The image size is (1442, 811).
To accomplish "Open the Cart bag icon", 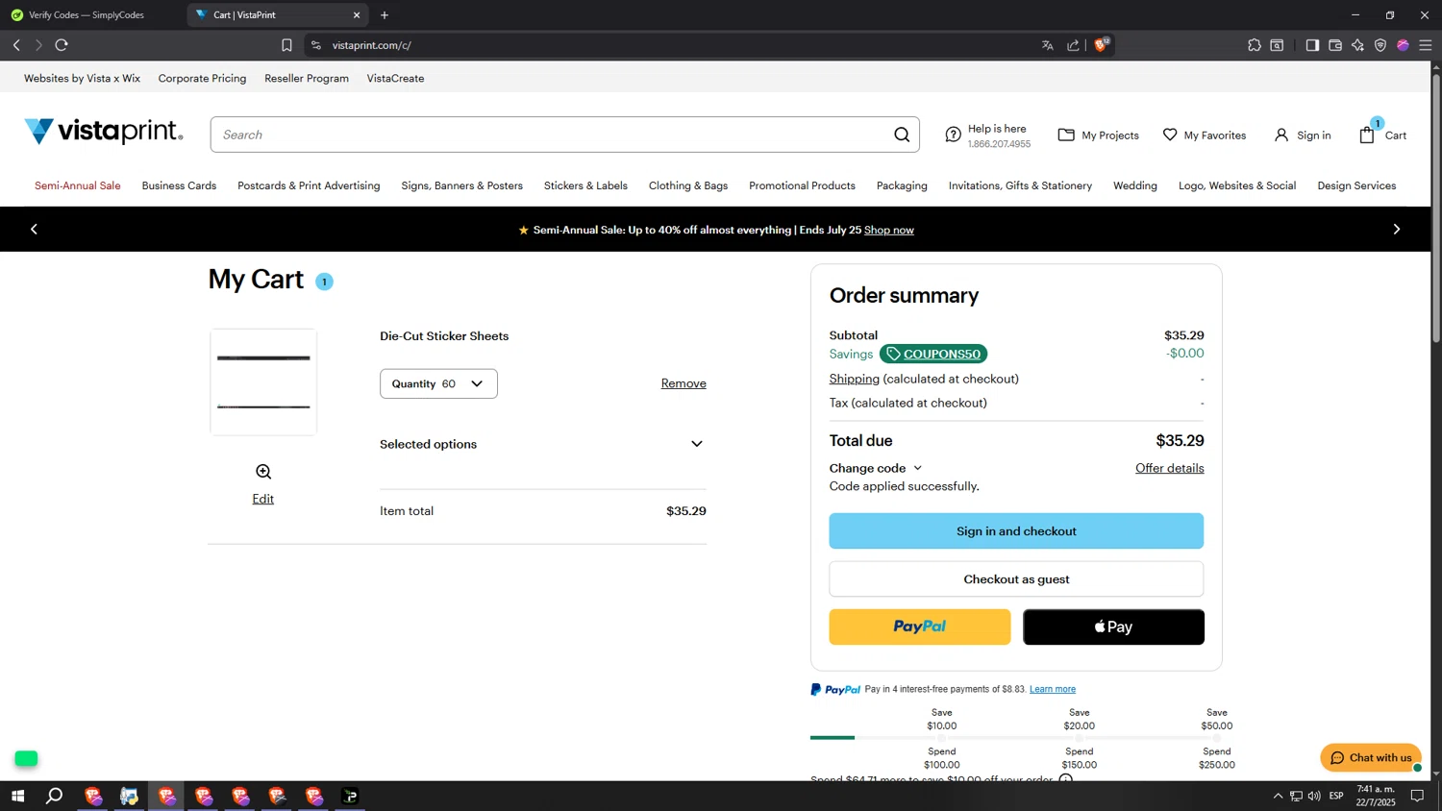I will [1367, 135].
